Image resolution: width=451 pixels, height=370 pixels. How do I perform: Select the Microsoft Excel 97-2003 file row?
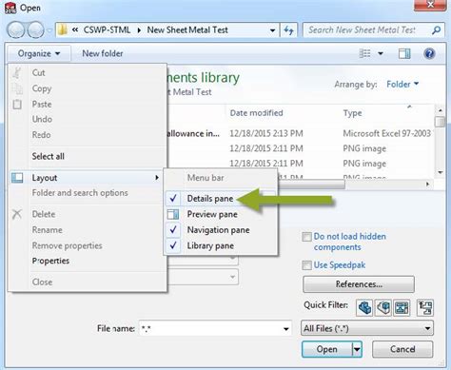pos(300,133)
